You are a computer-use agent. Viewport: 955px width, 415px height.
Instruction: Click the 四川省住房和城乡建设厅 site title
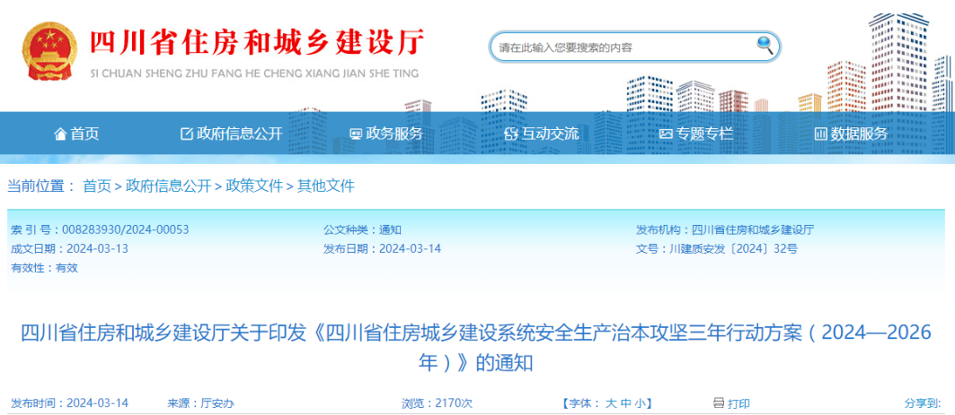pos(256,42)
